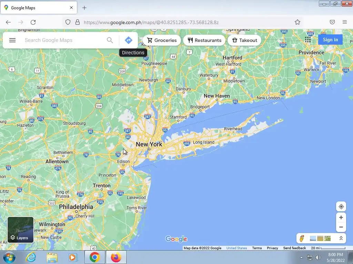The width and height of the screenshot is (353, 264).
Task: Click the Riverhead label
Action: tap(233, 129)
